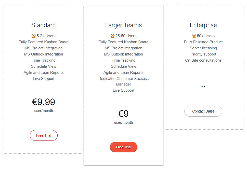Click MS Outlook Integration under Larger Teams
The width and height of the screenshot is (247, 169).
click(x=123, y=54)
